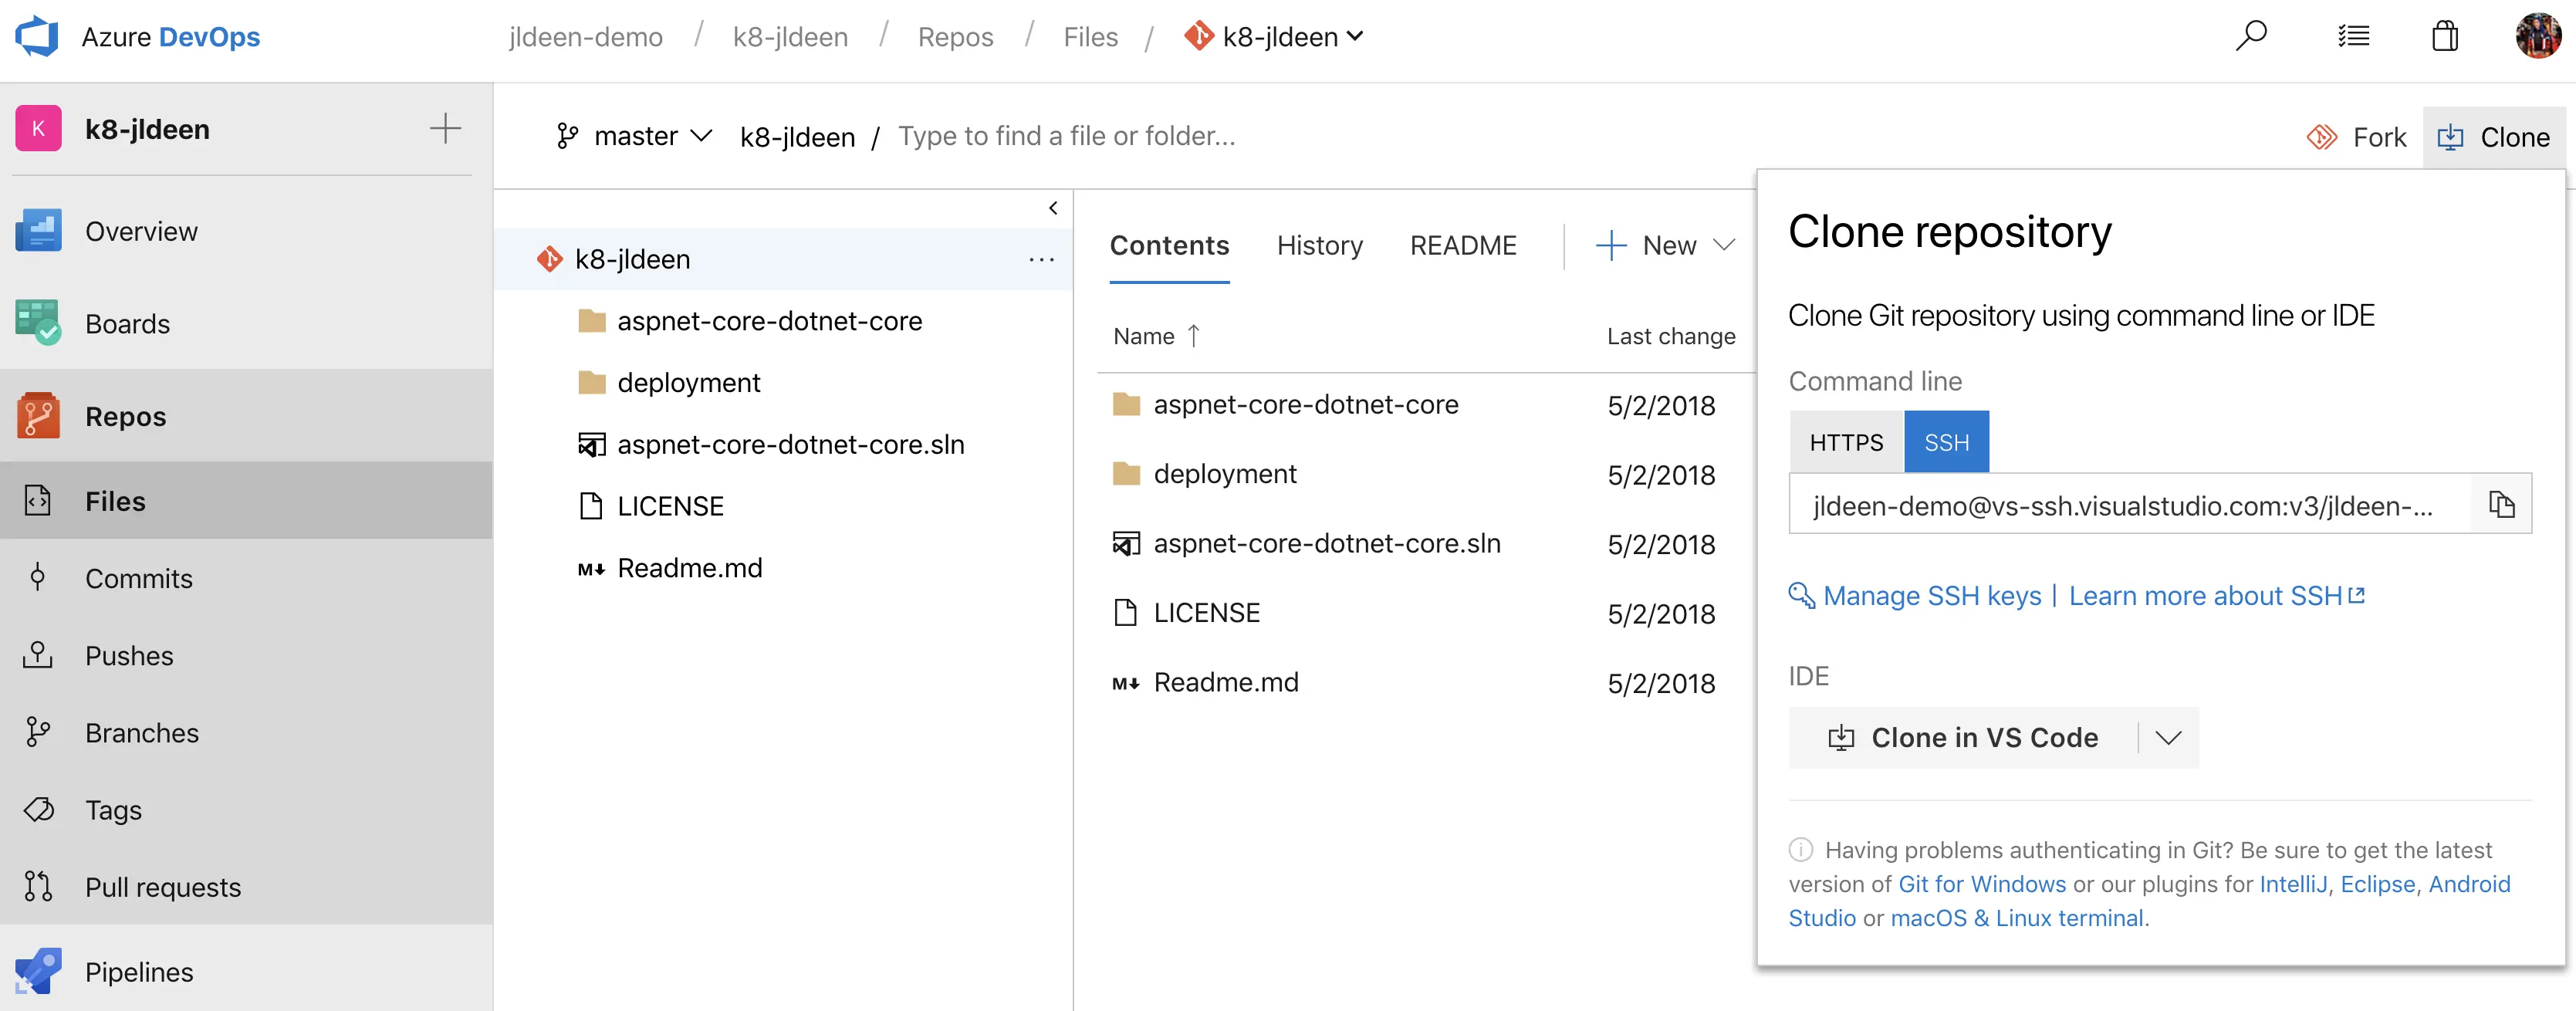Click the plus icon next to k8-jldeen project
2576x1011 pixels.
(445, 129)
